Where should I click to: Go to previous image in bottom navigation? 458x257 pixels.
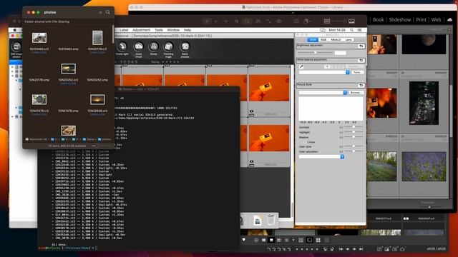coord(348,249)
